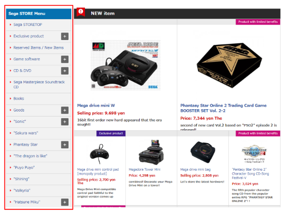The width and height of the screenshot is (287, 217).
Task: Open the Mega drive mini bag title link
Action: (195, 170)
